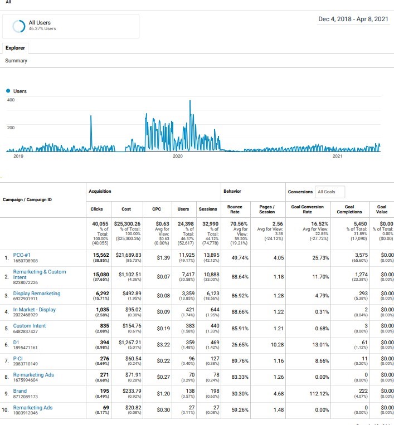Click the total cost value $25,300.26
This screenshot has width=394, height=425.
tap(127, 223)
